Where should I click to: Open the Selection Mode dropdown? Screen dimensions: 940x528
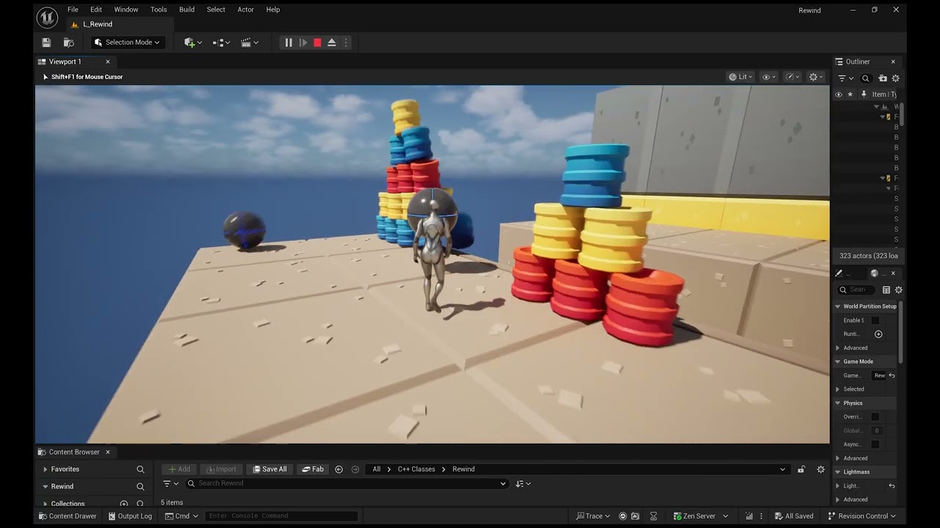(127, 43)
